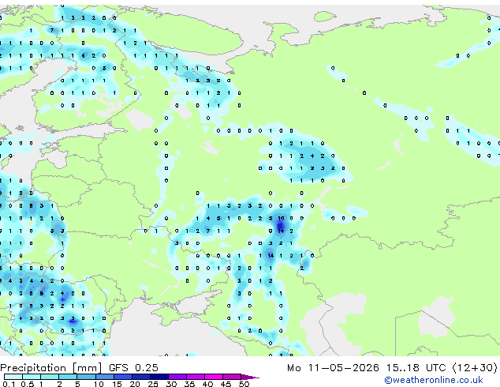
Task: Click the 35–40 mm legend swatch
Action: coord(196,377)
